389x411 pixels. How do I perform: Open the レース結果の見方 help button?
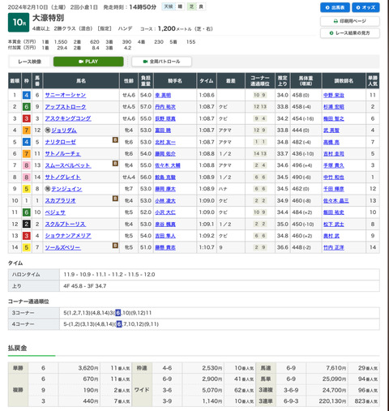[x=350, y=33]
